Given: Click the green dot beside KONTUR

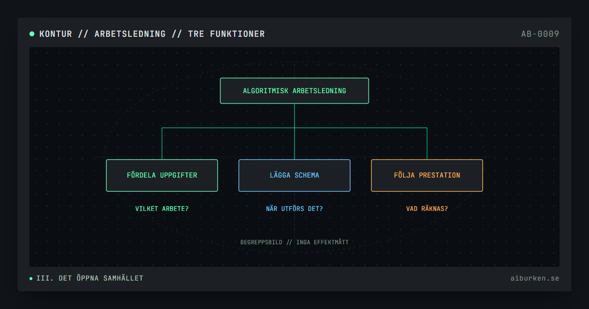Looking at the screenshot, I should point(32,34).
